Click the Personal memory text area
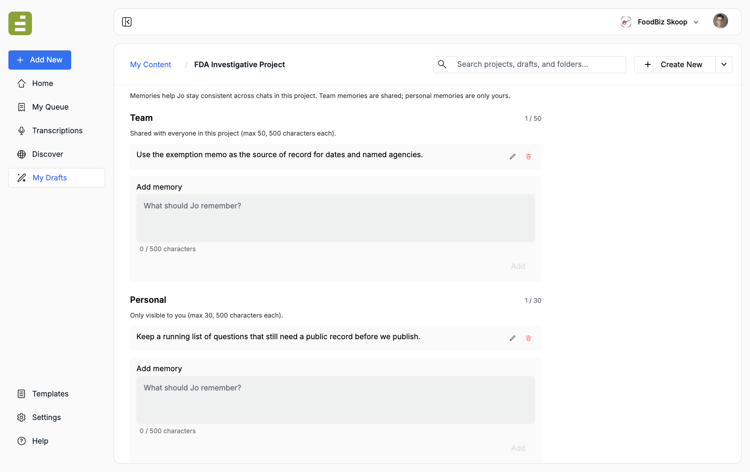 (335, 400)
